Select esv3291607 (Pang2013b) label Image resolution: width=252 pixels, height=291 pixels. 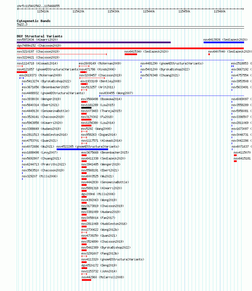tap(100, 253)
